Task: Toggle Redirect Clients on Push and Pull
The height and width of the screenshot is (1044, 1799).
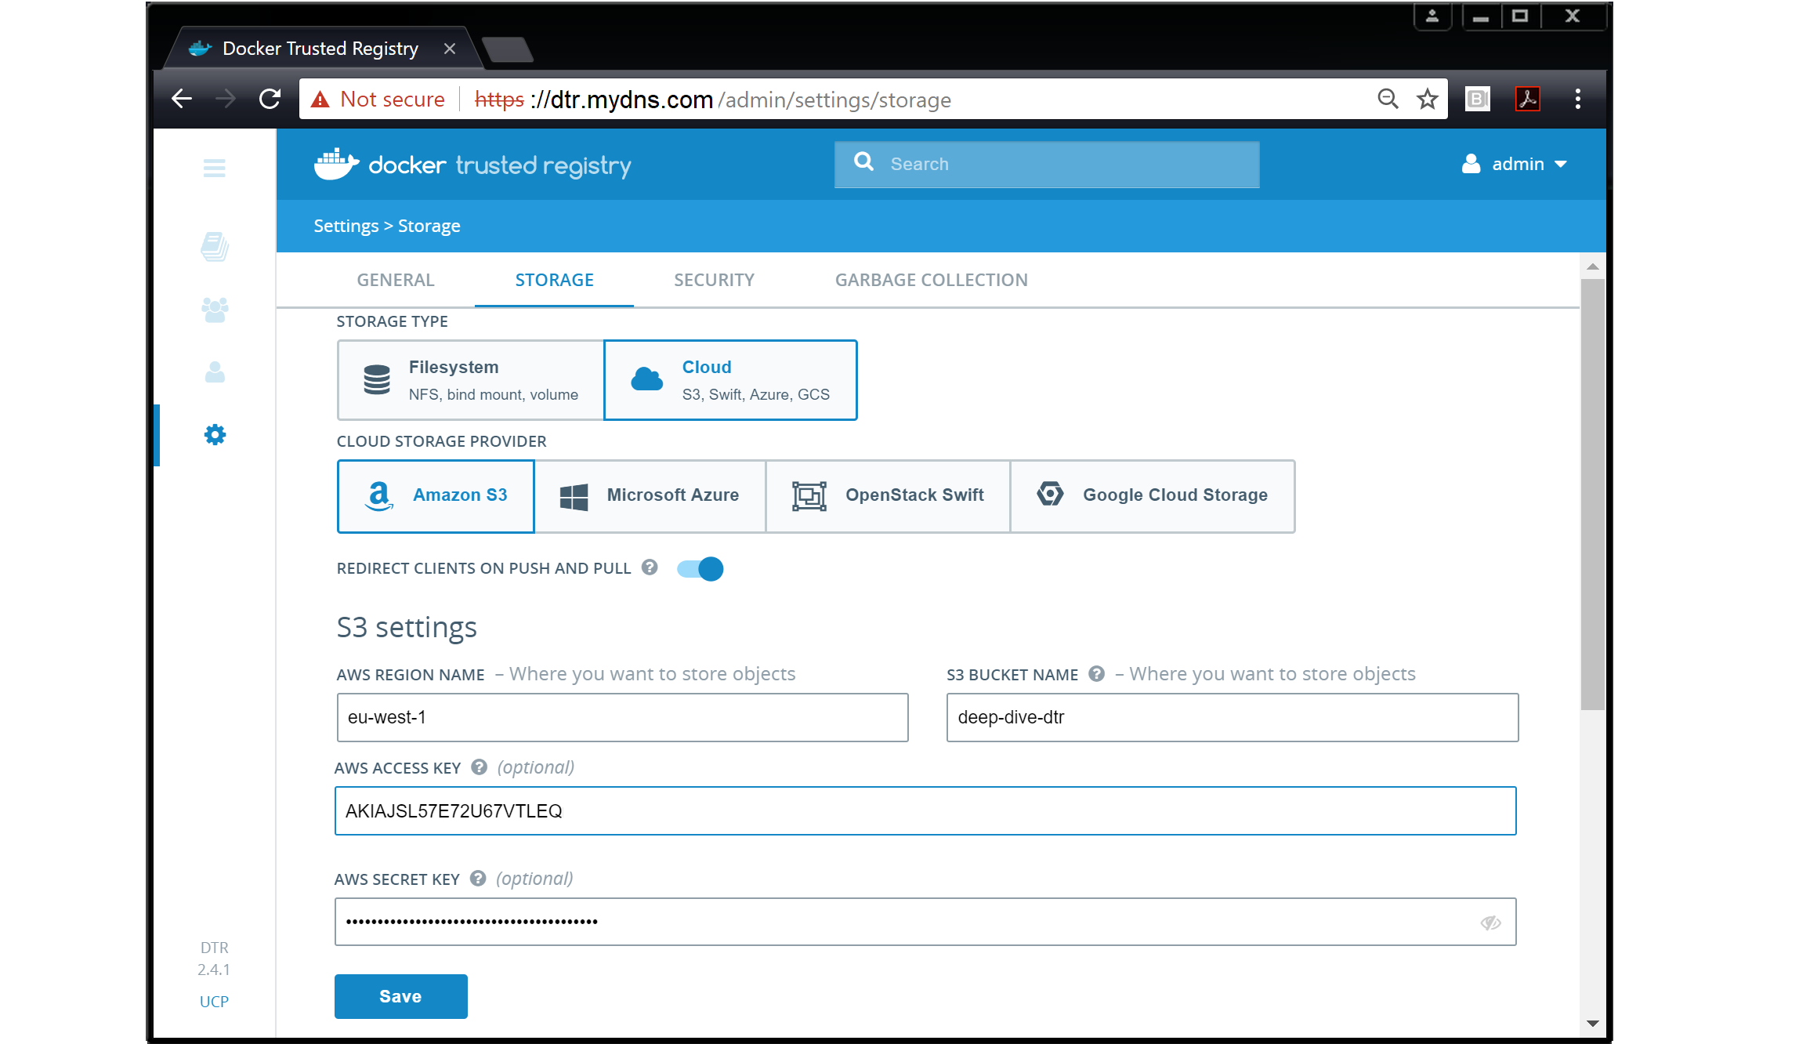Action: (700, 568)
